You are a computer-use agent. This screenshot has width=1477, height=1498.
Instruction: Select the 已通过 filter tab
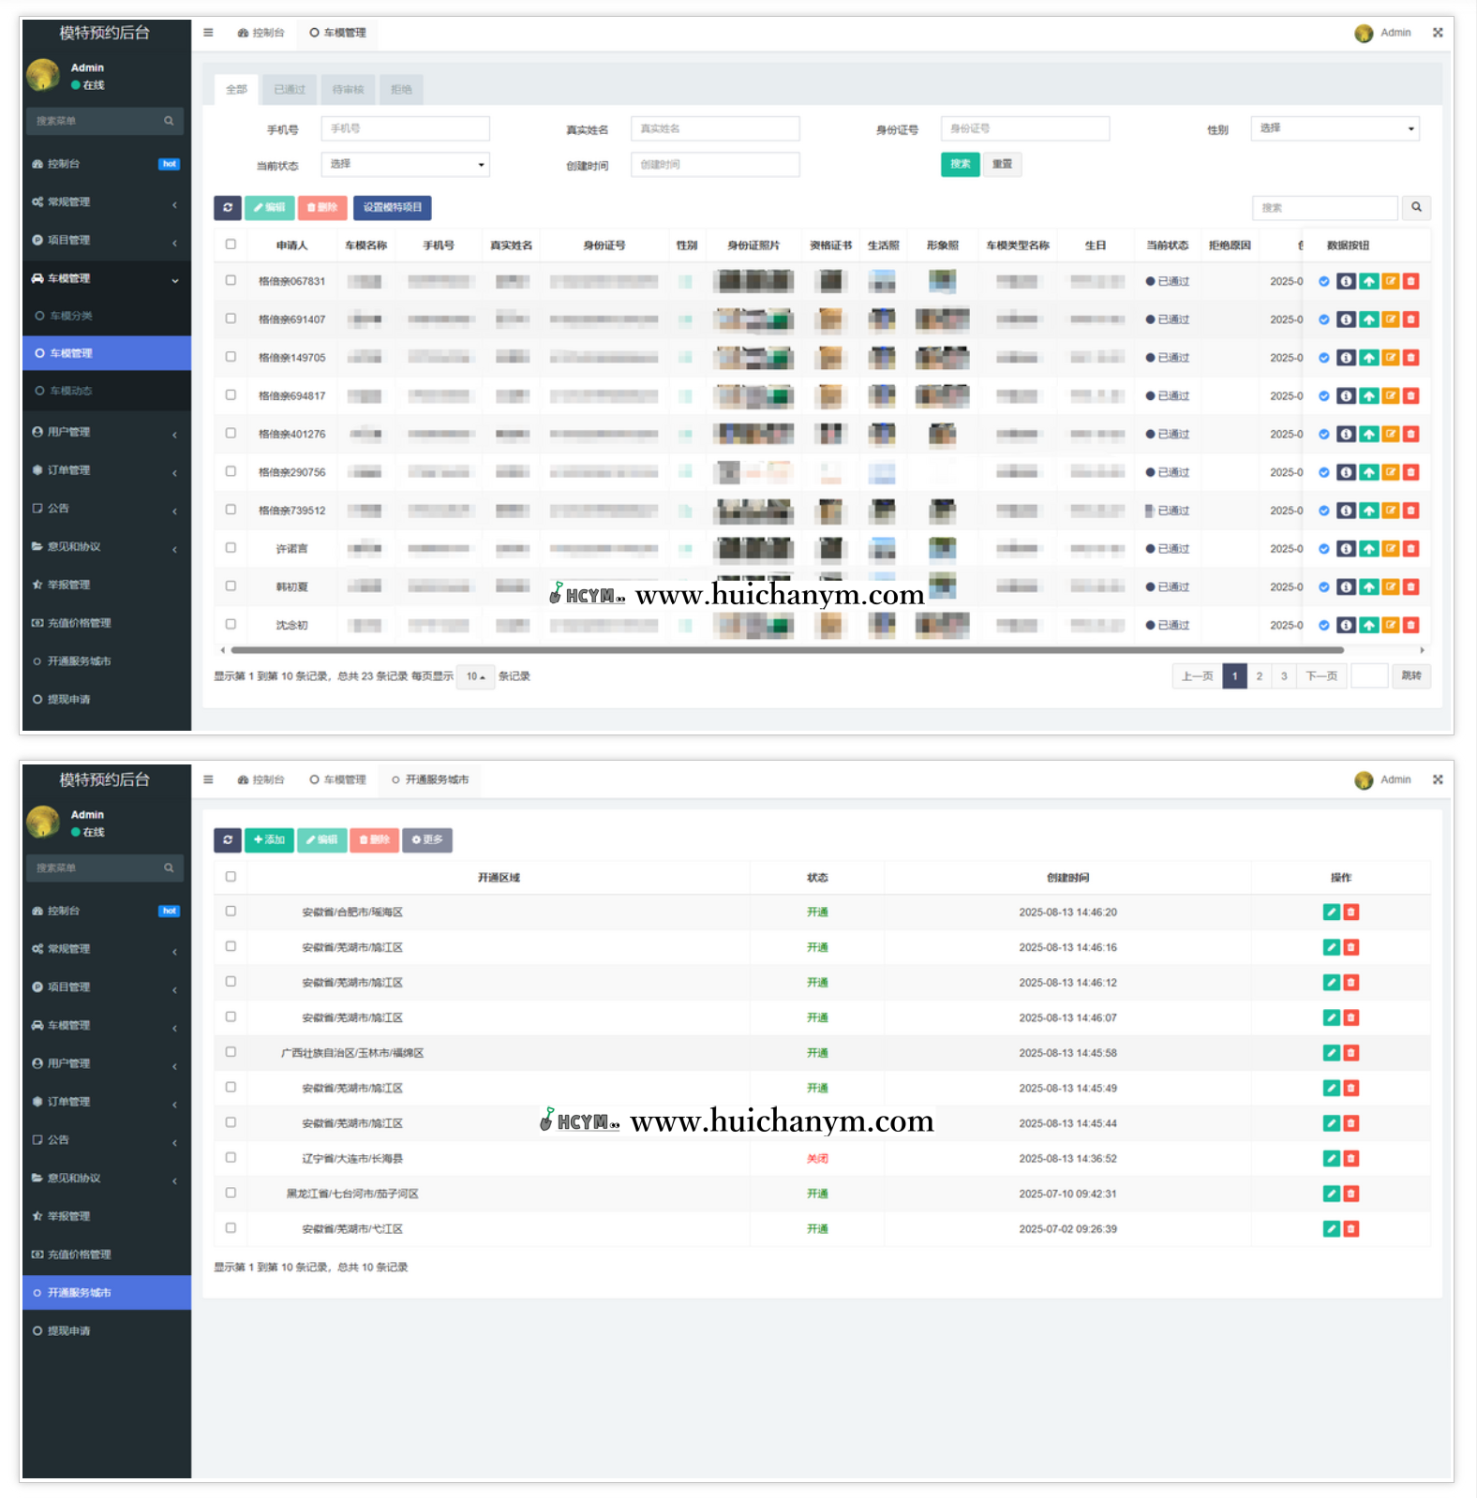coord(290,90)
